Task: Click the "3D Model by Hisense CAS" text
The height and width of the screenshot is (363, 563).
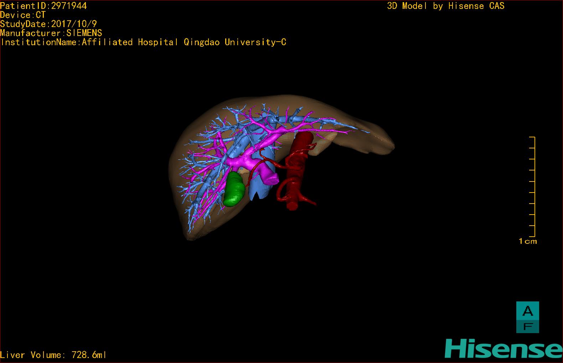Action: pos(446,6)
